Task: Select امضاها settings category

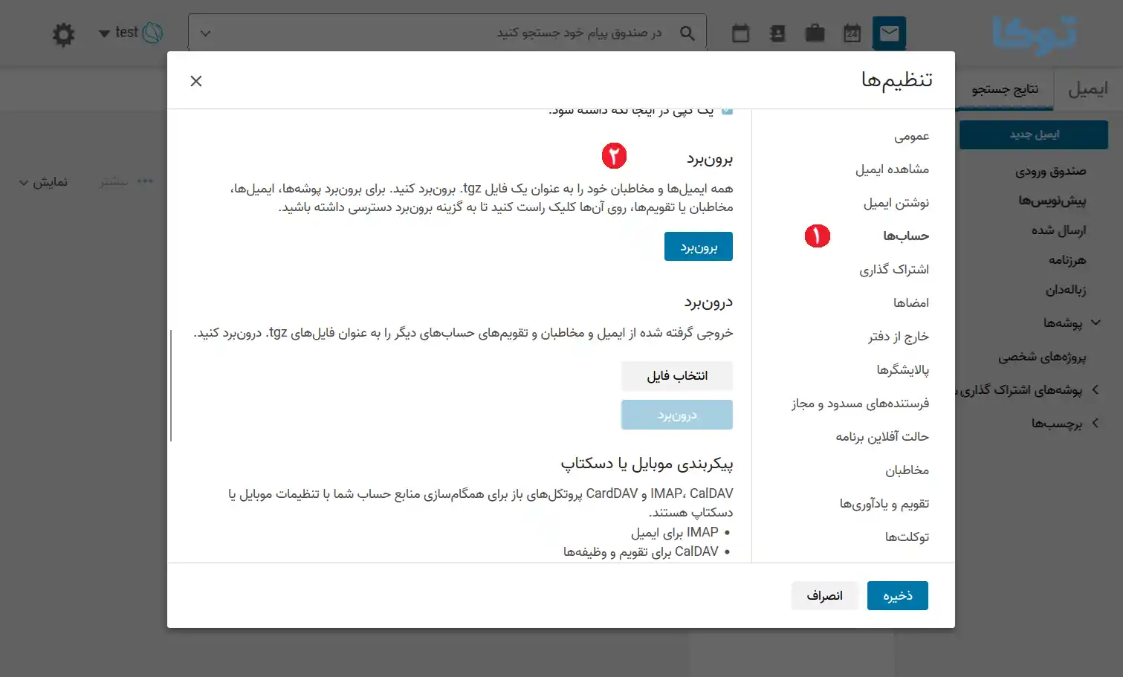Action: click(911, 303)
